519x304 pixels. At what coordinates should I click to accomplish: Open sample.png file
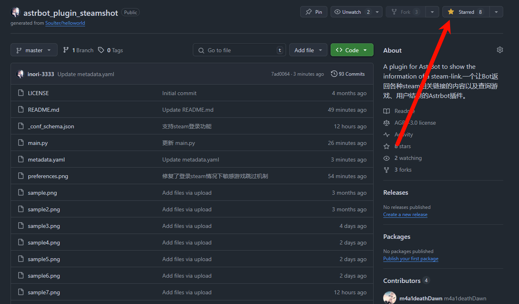[42, 193]
